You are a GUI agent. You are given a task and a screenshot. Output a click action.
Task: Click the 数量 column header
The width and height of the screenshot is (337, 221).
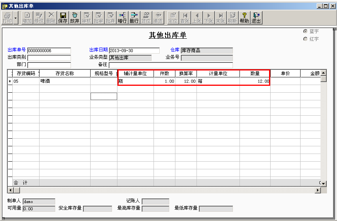[255, 74]
